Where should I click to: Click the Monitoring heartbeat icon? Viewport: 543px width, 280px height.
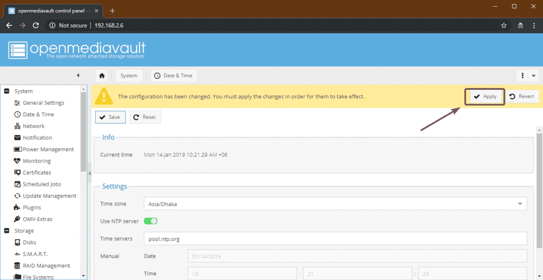click(x=17, y=161)
